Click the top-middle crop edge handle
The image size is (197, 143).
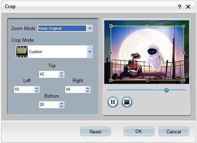(147, 26)
